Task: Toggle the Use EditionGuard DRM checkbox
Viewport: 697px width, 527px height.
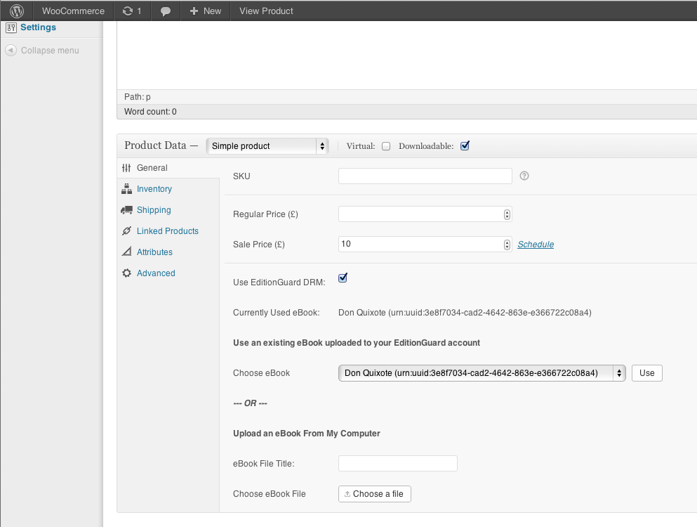Action: [343, 278]
